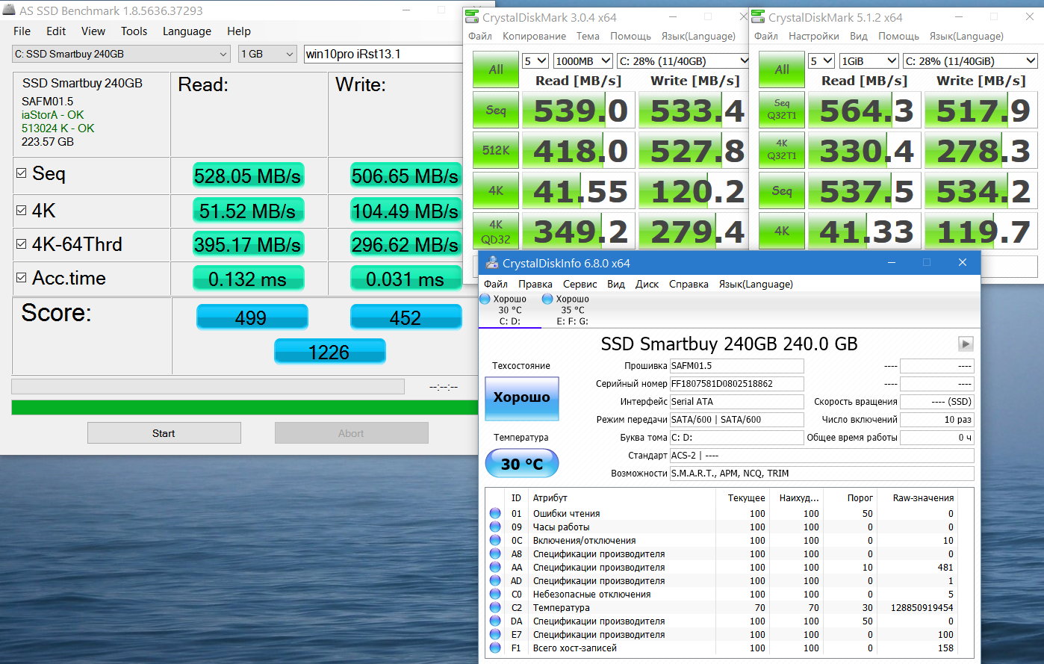1044x664 pixels.
Task: Run the 4K Q32T1 test button
Action: tap(782, 150)
